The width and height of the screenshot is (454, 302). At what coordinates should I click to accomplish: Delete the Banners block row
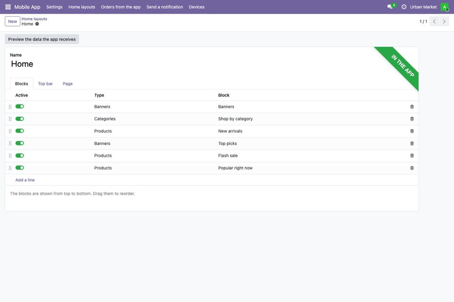click(x=412, y=107)
